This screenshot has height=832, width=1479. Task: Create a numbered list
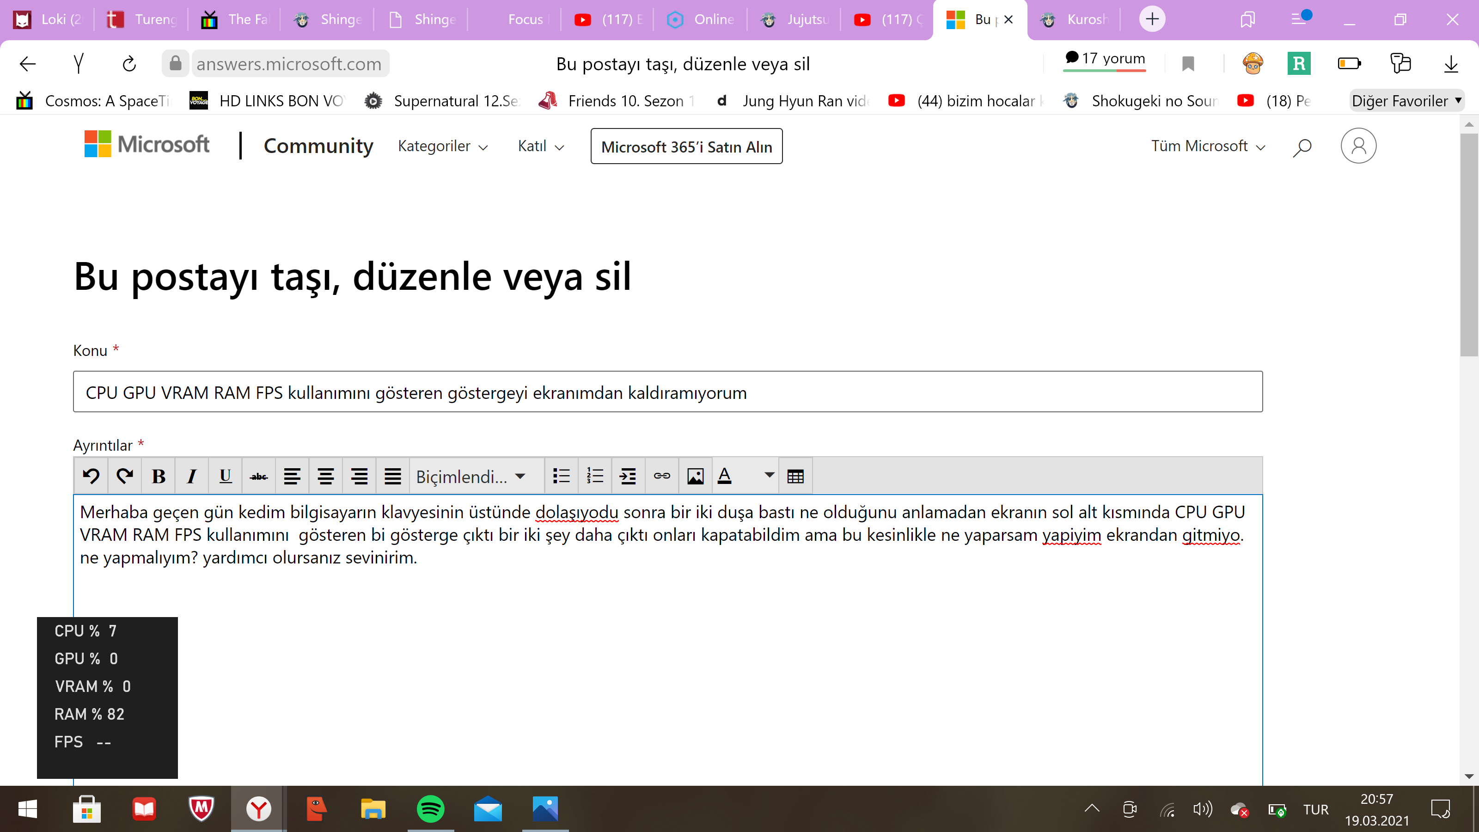595,476
